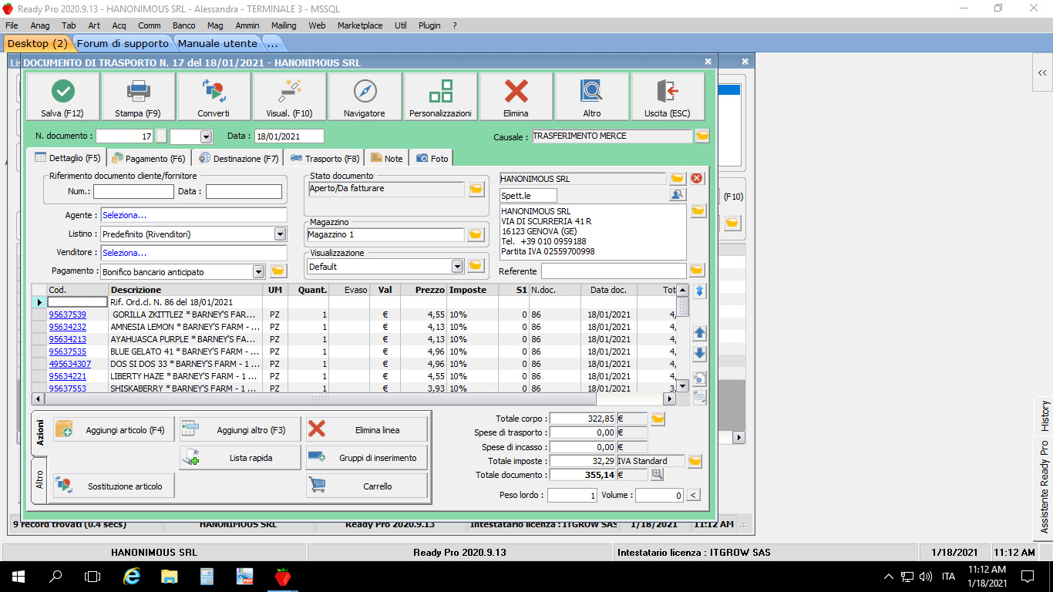This screenshot has height=592, width=1053.
Task: Move selected row up with blue arrow
Action: 700,333
